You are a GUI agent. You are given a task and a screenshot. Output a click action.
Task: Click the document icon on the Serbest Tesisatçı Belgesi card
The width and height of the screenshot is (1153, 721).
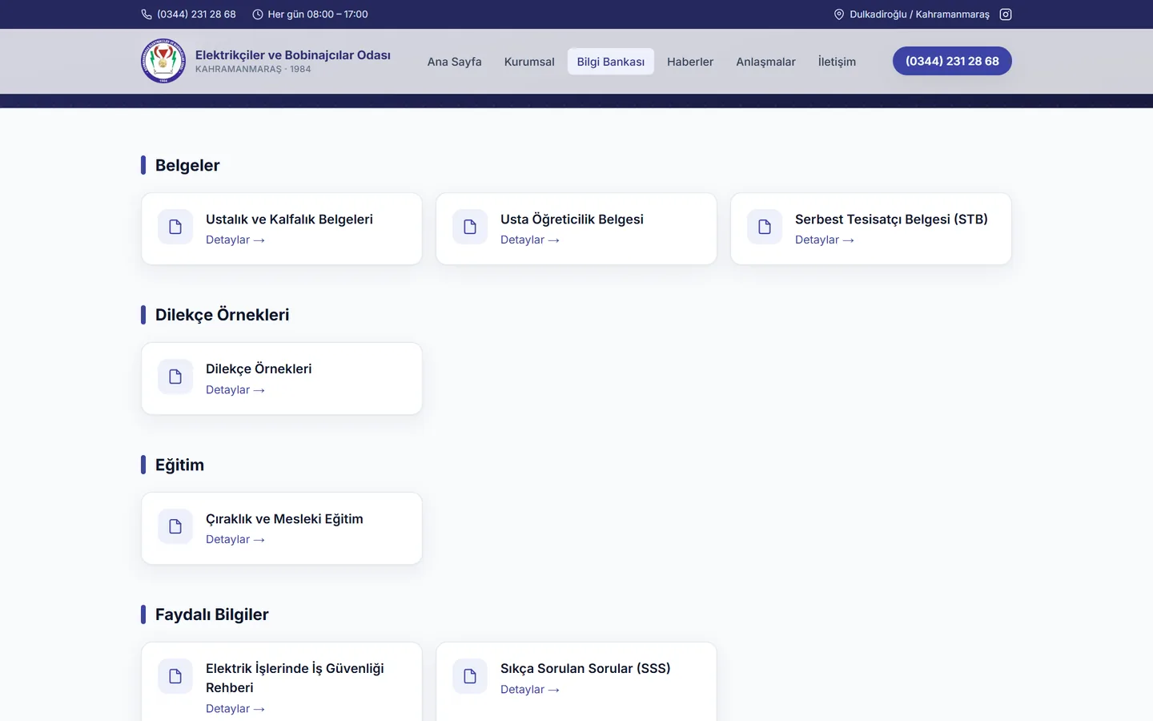click(x=765, y=227)
